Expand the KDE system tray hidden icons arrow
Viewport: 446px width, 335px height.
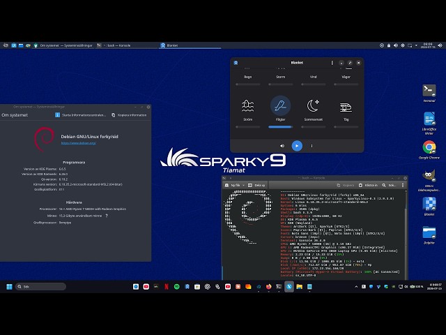pos(417,45)
